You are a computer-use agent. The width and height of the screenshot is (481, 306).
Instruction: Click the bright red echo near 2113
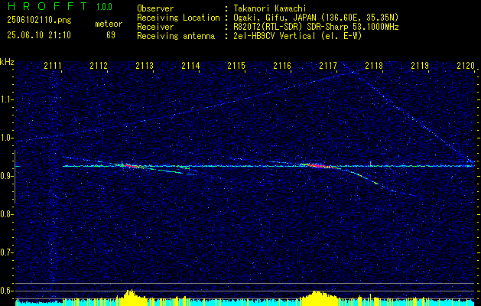130,166
